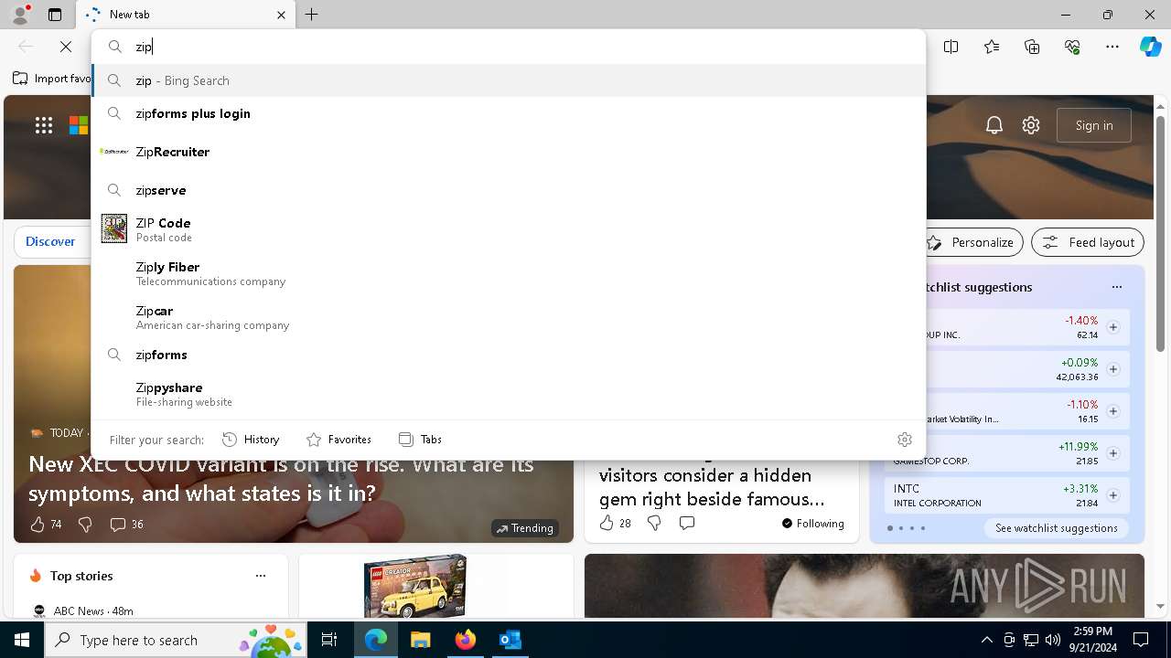Open a new tab with plus icon
The height and width of the screenshot is (658, 1171).
(312, 15)
